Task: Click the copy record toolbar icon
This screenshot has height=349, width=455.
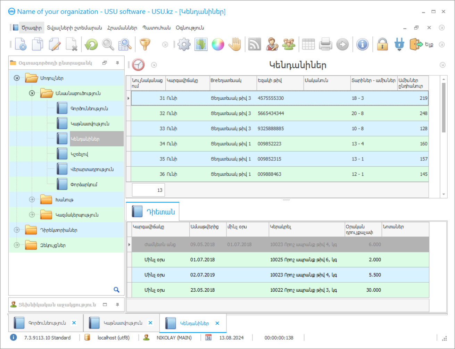Action: [38, 44]
